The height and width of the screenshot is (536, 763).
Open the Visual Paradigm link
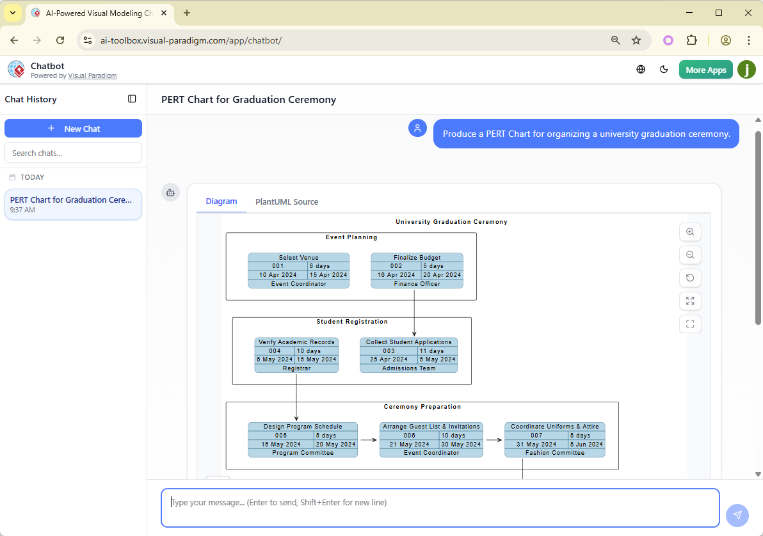pyautogui.click(x=92, y=75)
